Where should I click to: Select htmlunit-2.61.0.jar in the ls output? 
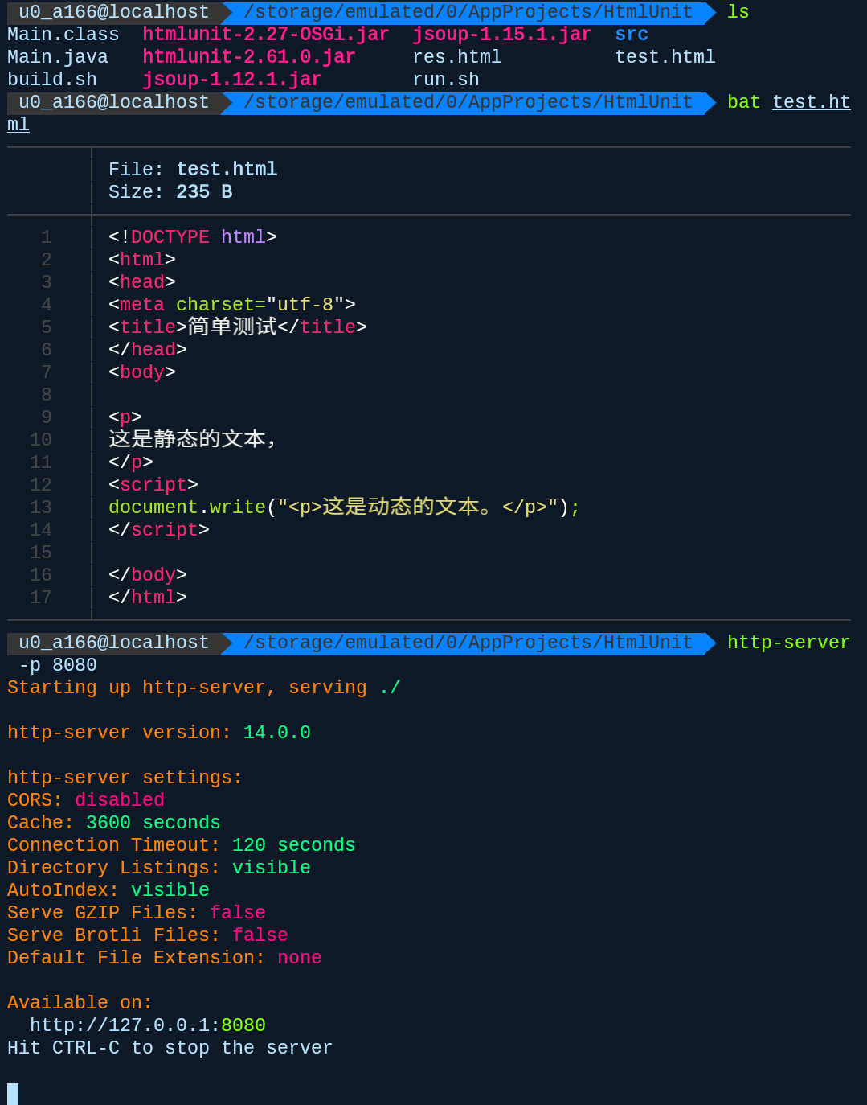pos(248,57)
